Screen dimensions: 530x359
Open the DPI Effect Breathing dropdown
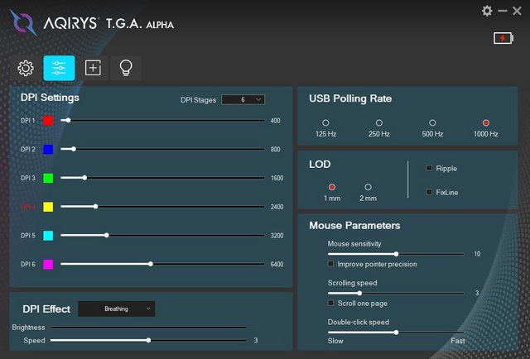pos(116,309)
